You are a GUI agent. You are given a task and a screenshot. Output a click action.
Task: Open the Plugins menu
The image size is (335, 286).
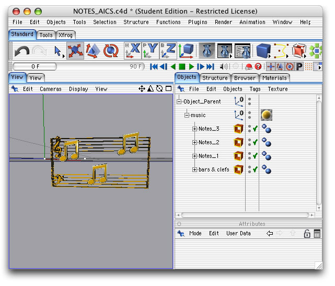click(198, 22)
